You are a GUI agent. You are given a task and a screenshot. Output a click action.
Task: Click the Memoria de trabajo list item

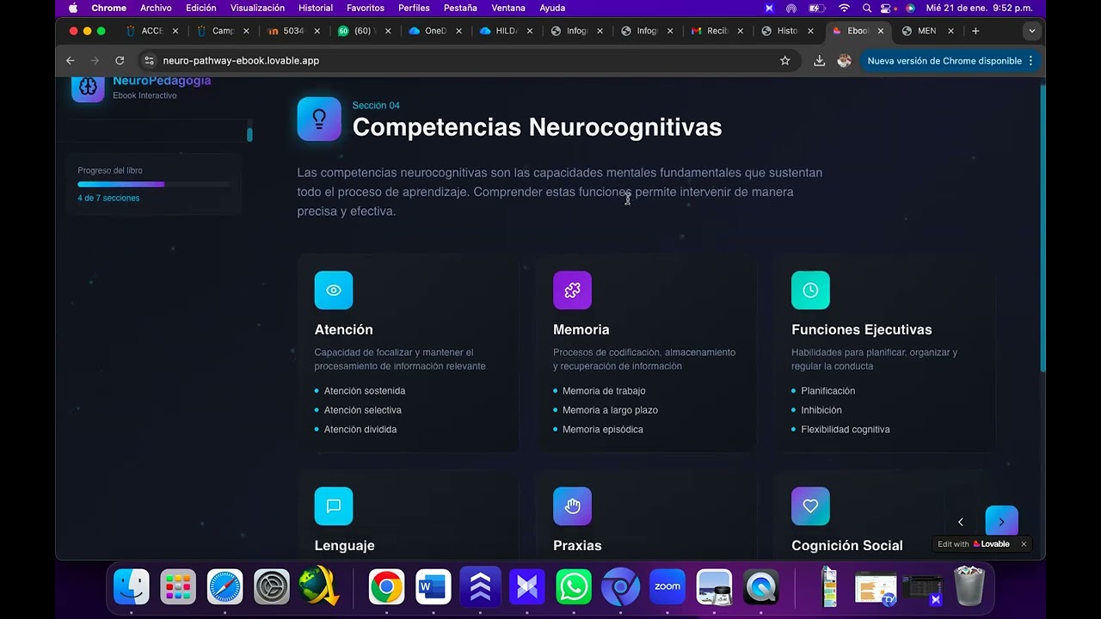point(604,391)
